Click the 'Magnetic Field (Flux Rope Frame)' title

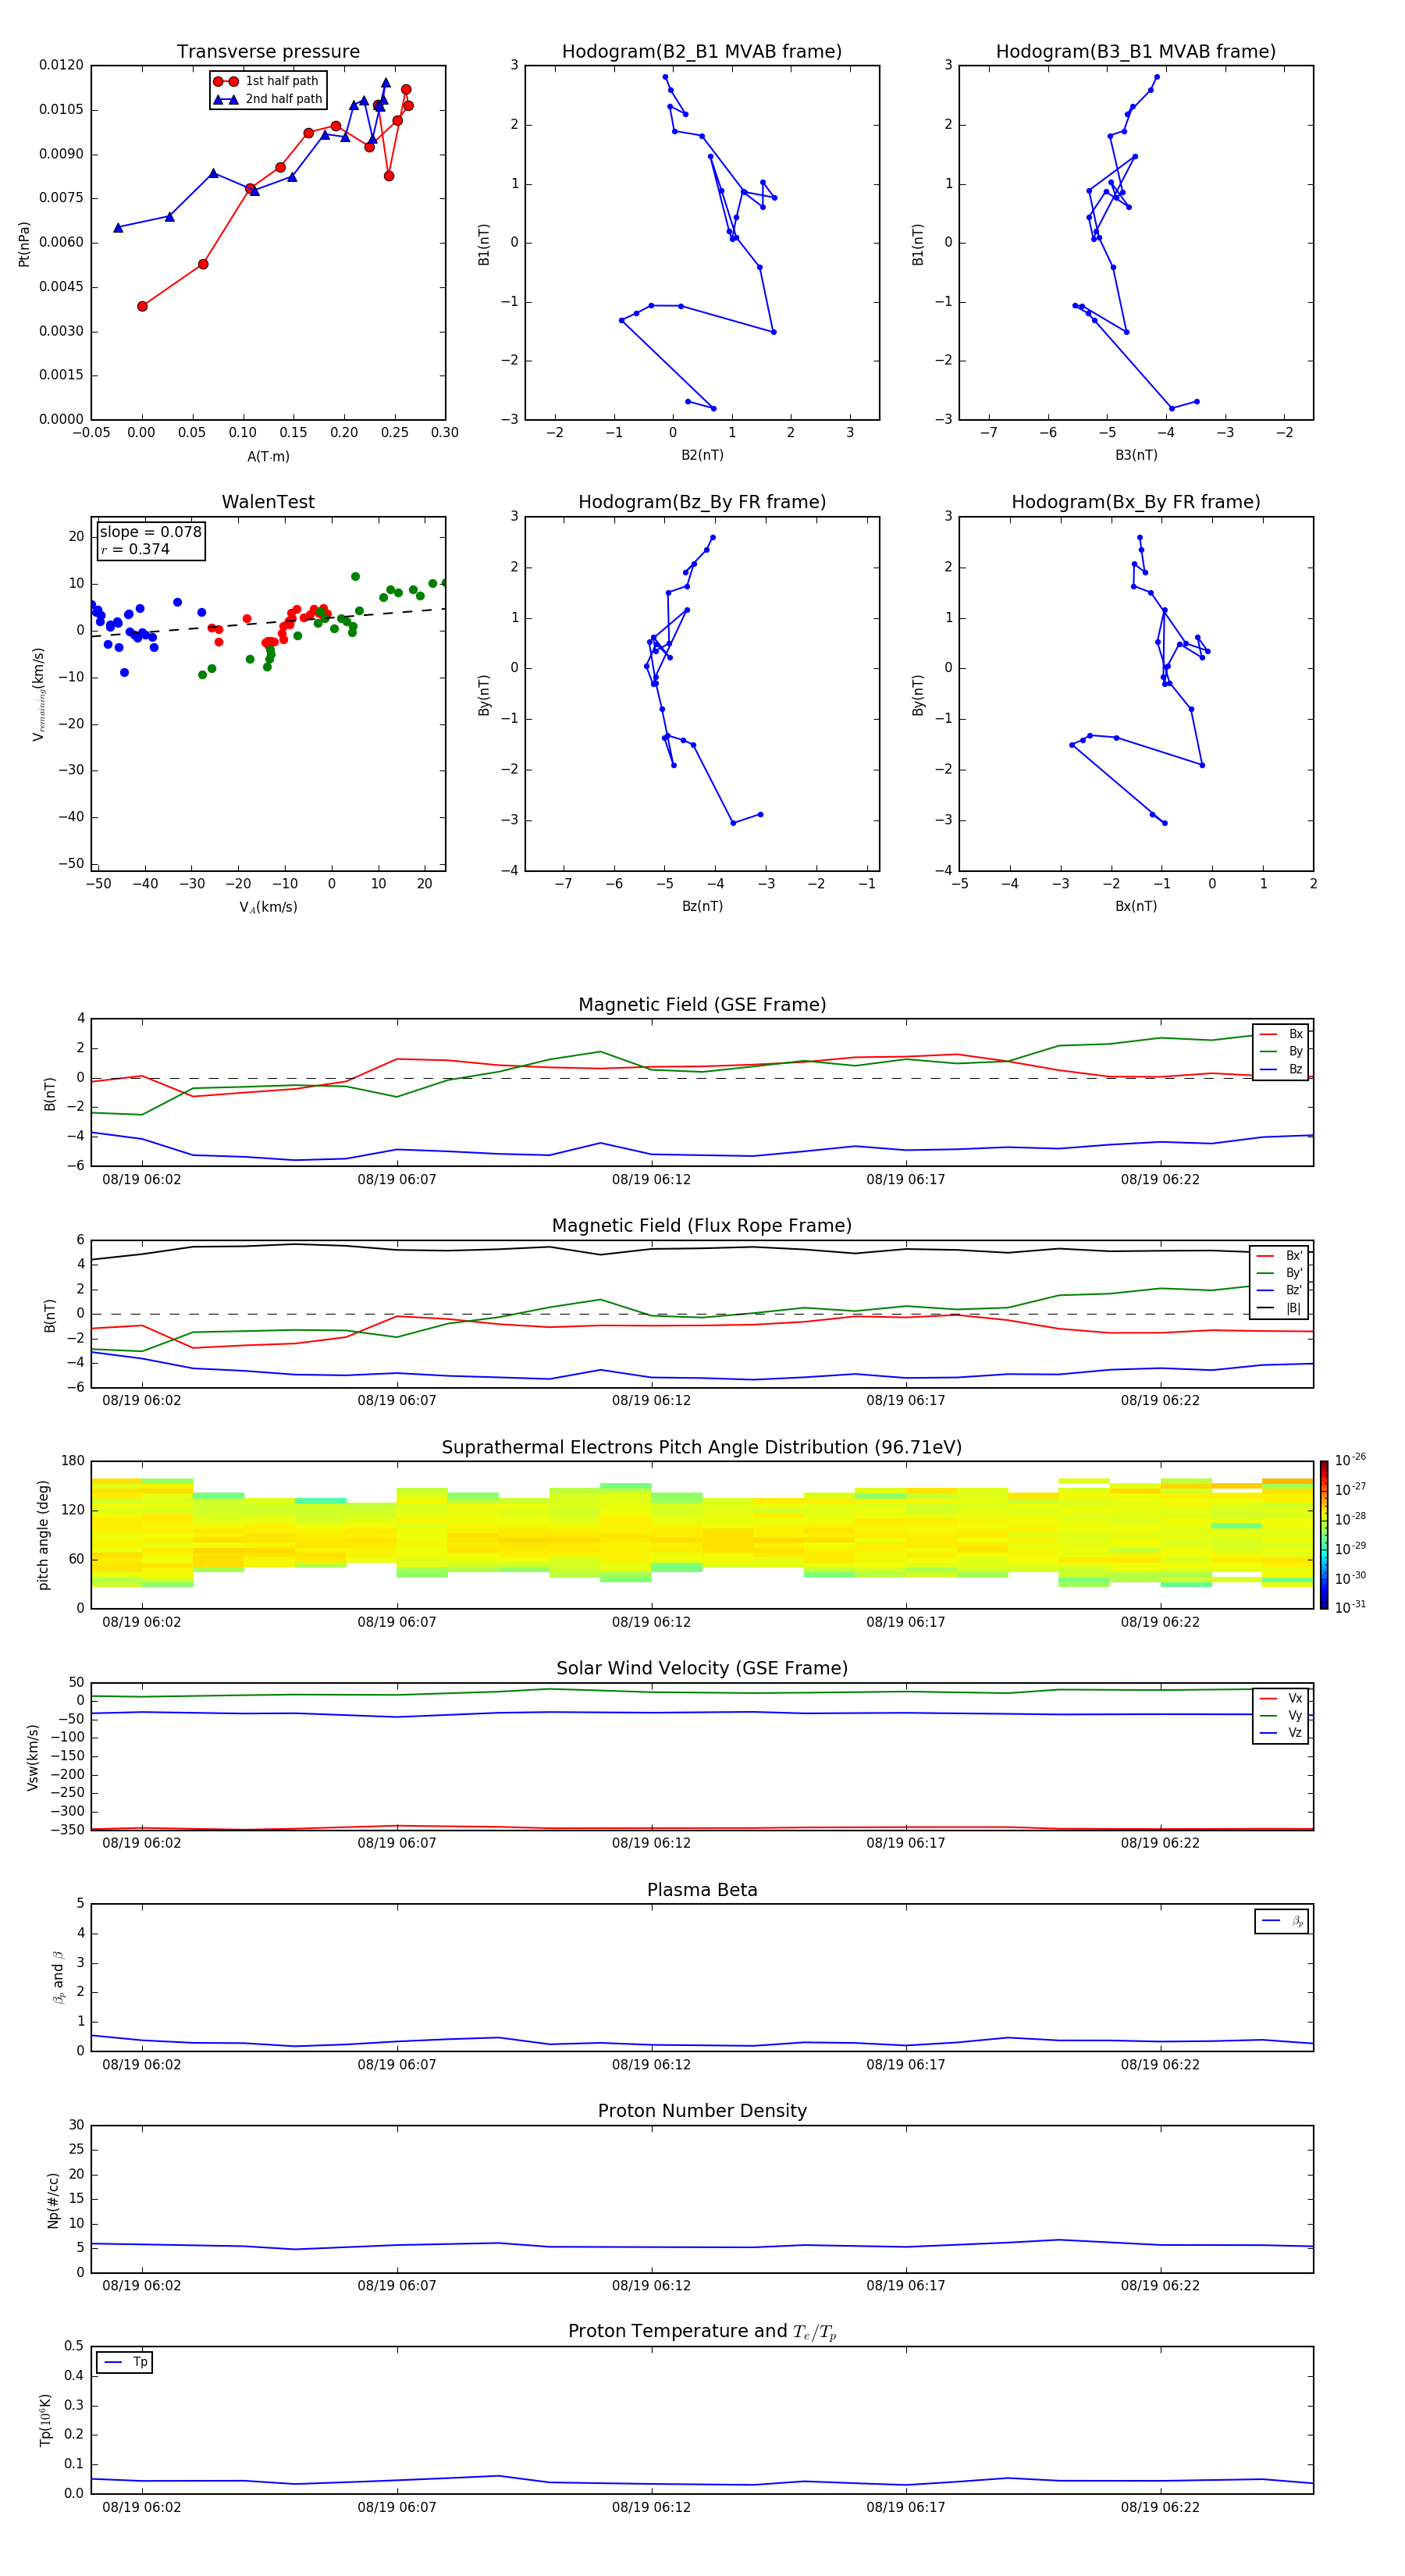pos(702,1225)
